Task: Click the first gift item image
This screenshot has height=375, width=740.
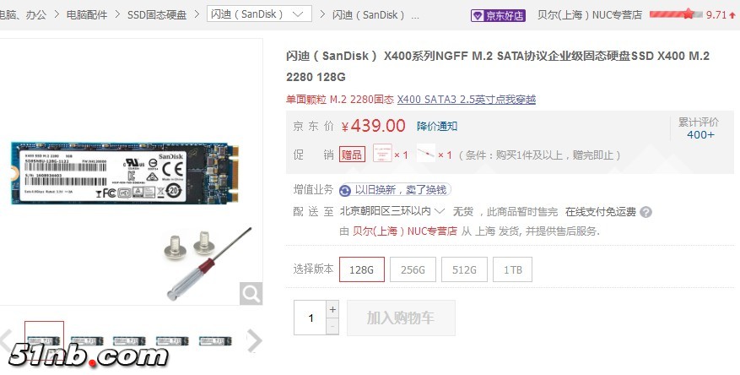Action: [x=382, y=154]
